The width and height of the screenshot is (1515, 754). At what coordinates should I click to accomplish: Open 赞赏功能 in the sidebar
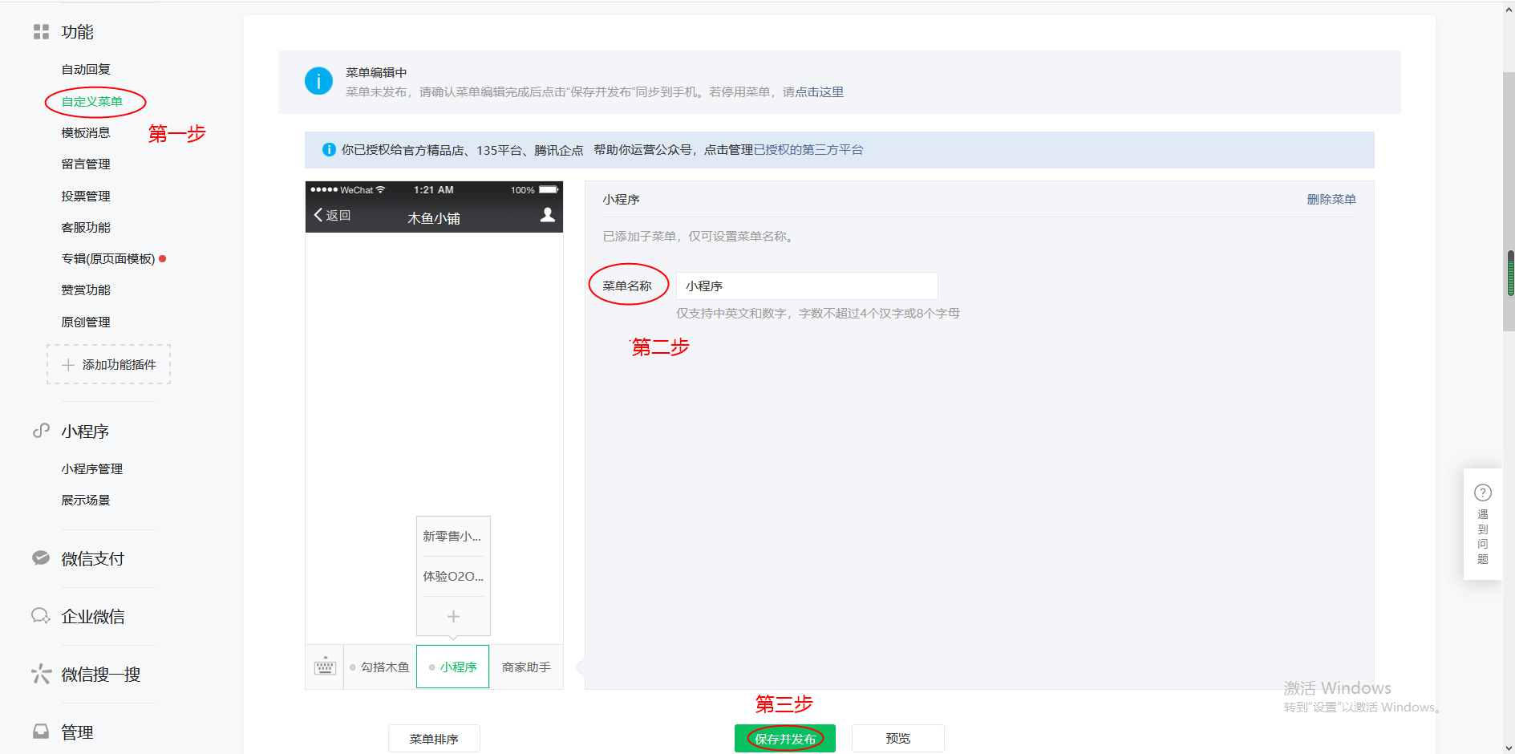point(86,290)
